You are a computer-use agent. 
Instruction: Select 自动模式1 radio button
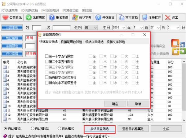click(x=6, y=128)
